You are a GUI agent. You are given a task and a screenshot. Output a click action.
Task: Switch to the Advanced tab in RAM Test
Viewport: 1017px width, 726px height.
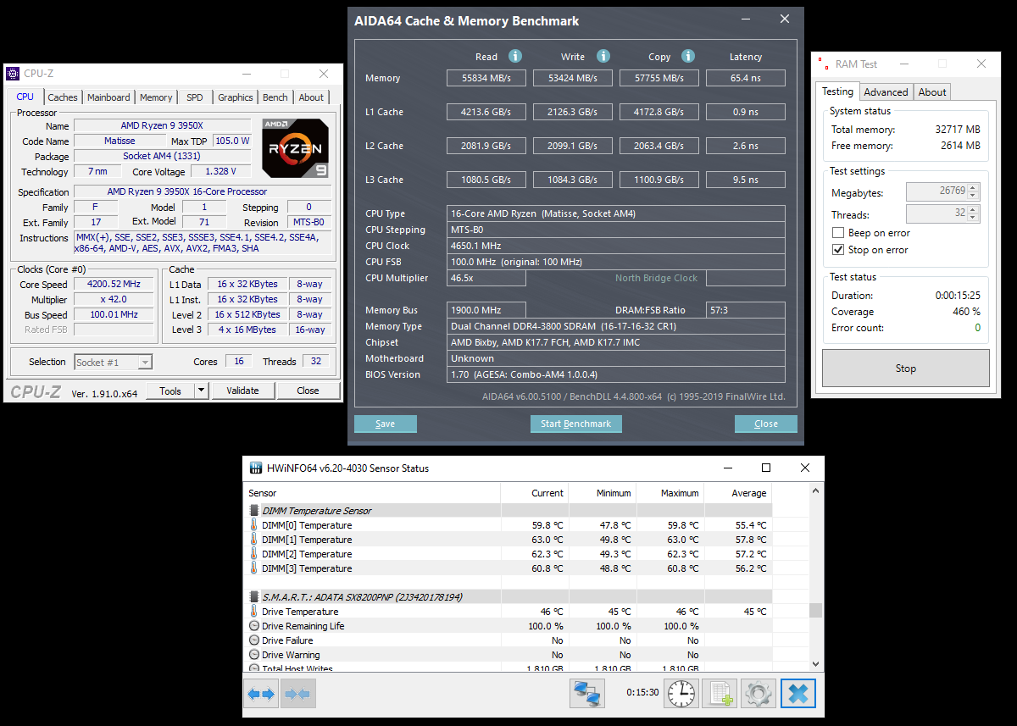[886, 92]
